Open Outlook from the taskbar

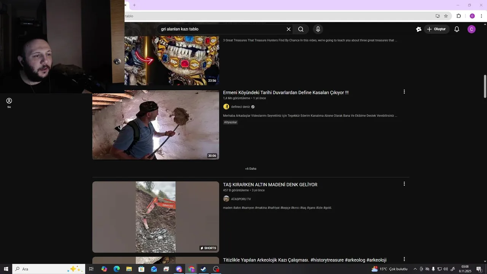[154, 269]
